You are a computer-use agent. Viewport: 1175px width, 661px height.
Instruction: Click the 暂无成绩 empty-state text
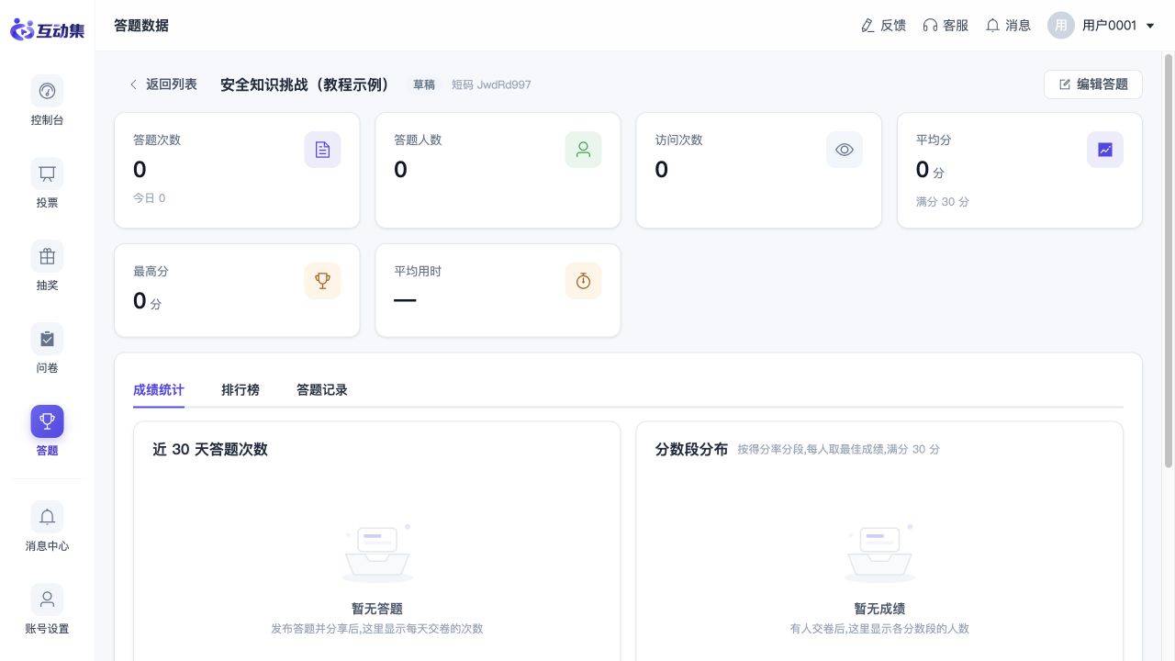point(879,609)
